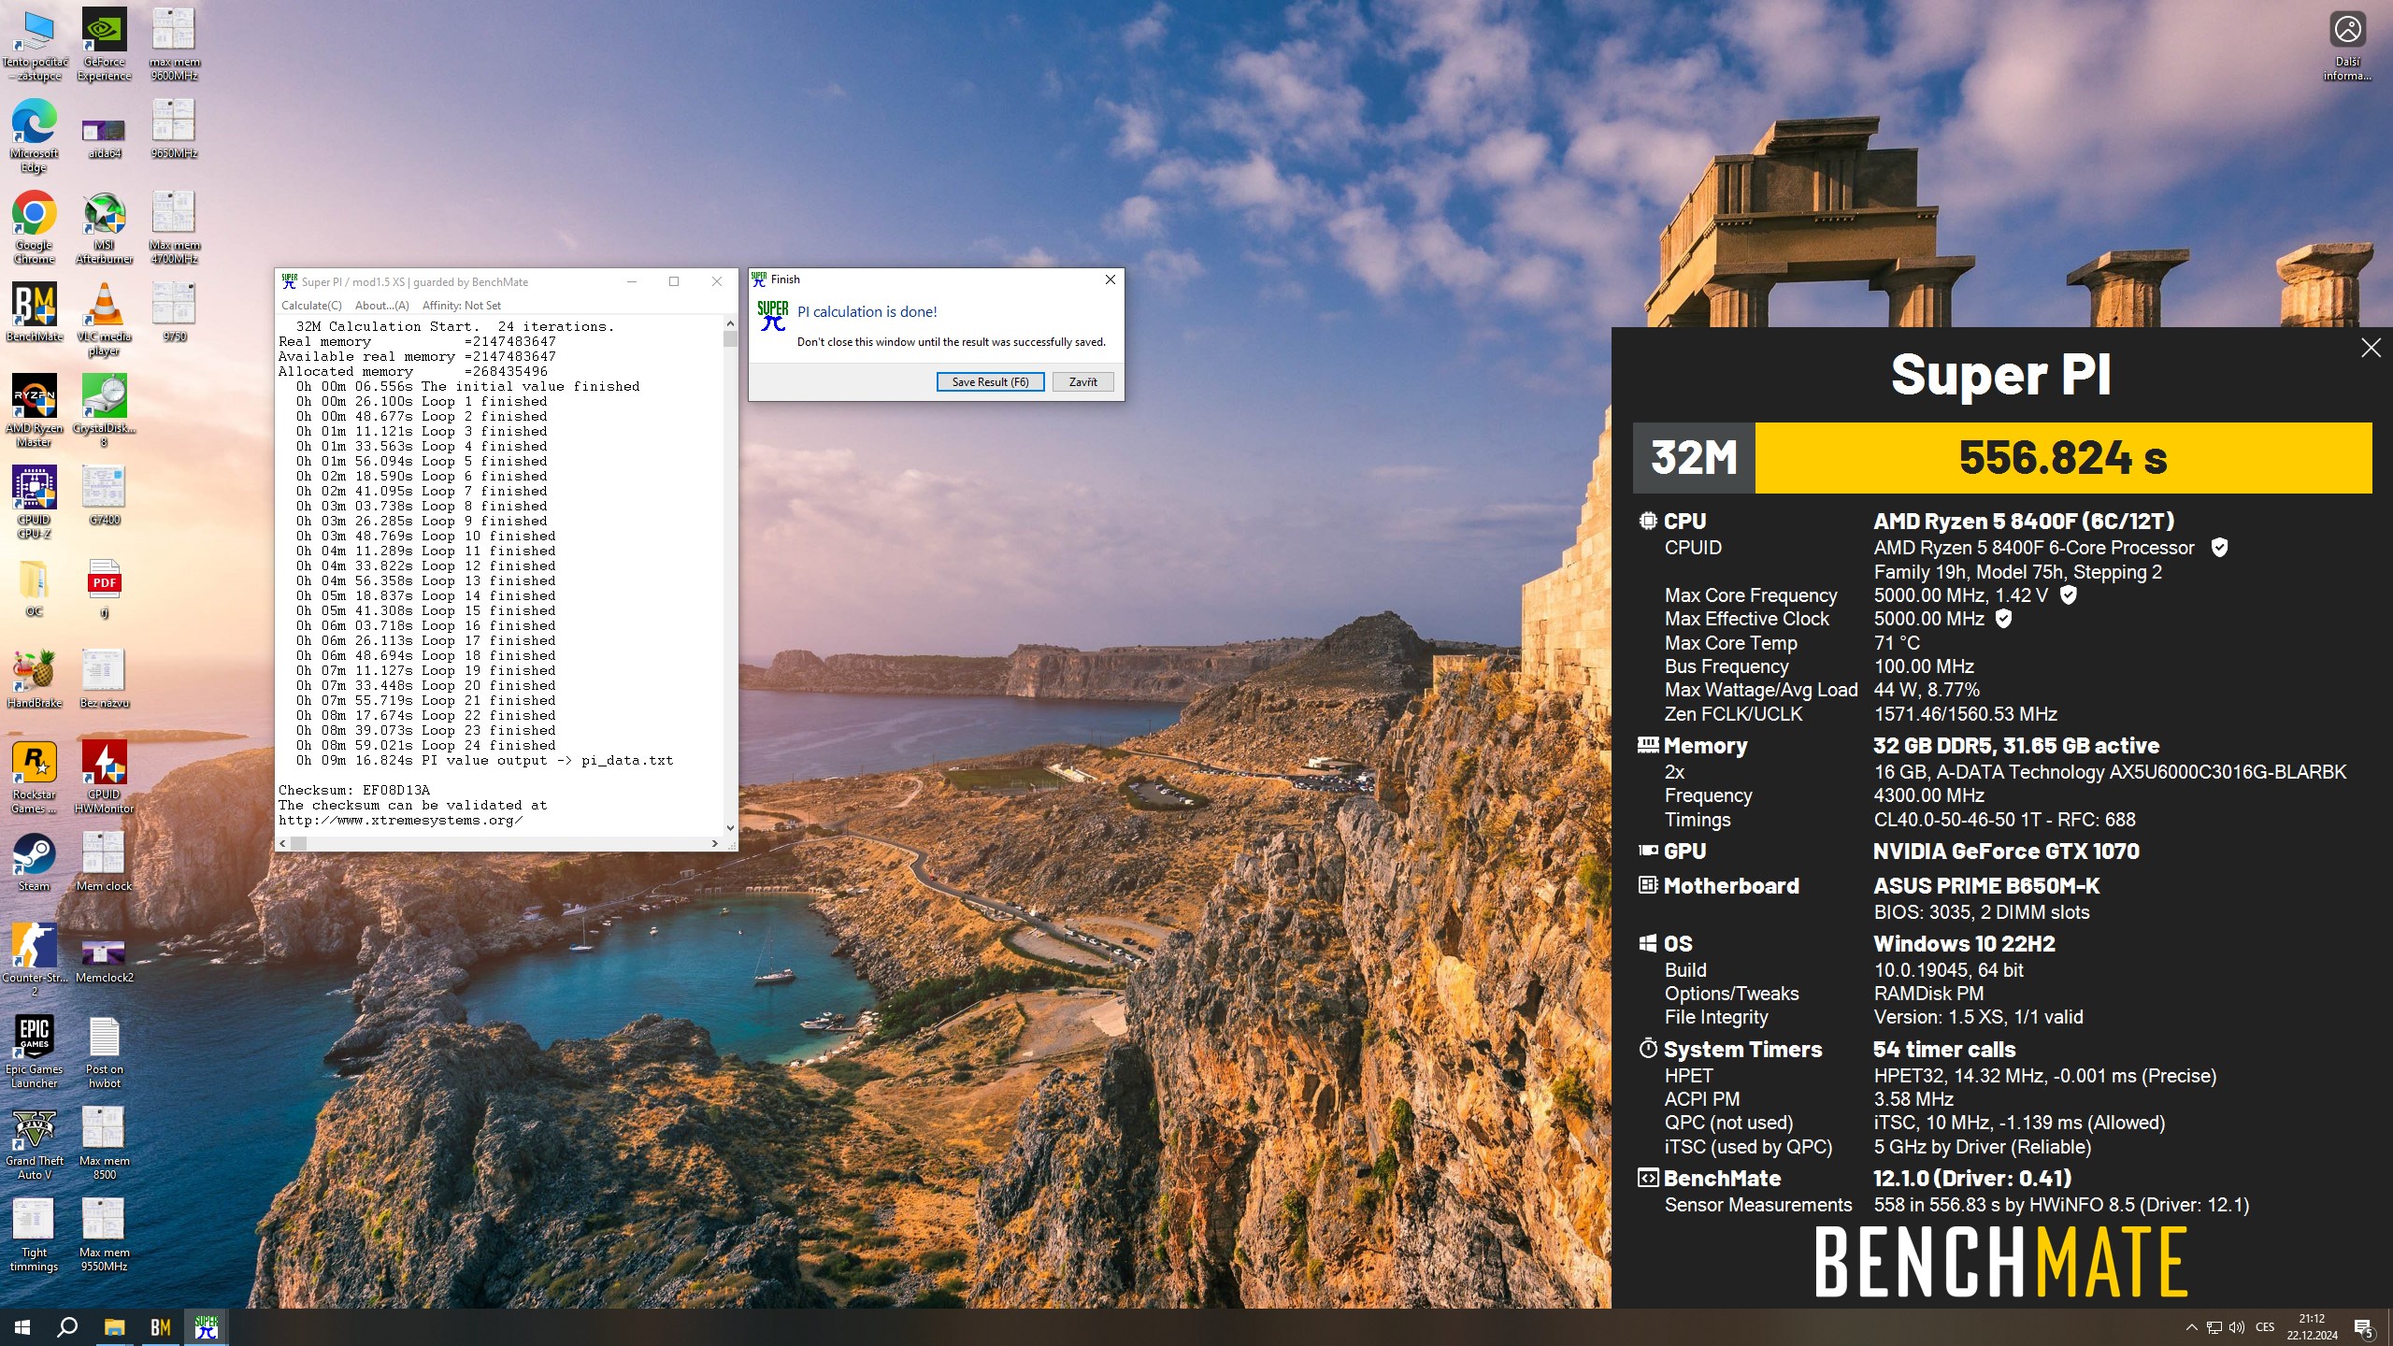The height and width of the screenshot is (1346, 2393).
Task: Click verified shield next to CPUID name
Action: click(x=2219, y=548)
